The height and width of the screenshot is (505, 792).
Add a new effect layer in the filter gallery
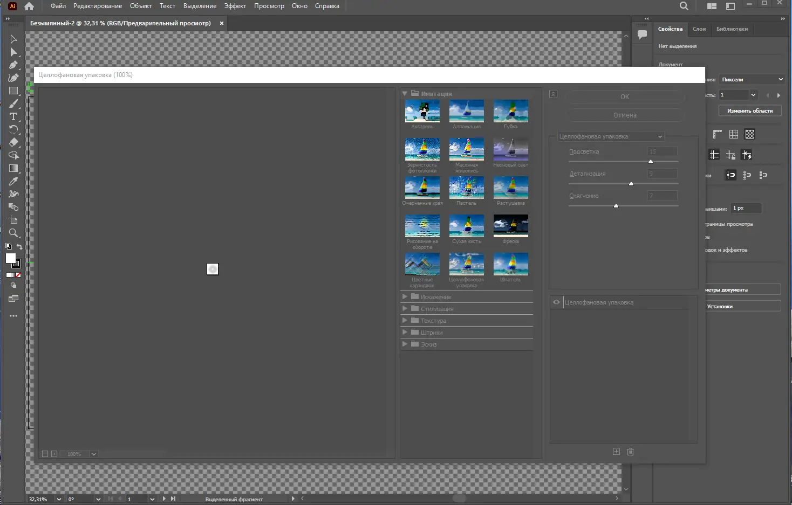(x=616, y=452)
